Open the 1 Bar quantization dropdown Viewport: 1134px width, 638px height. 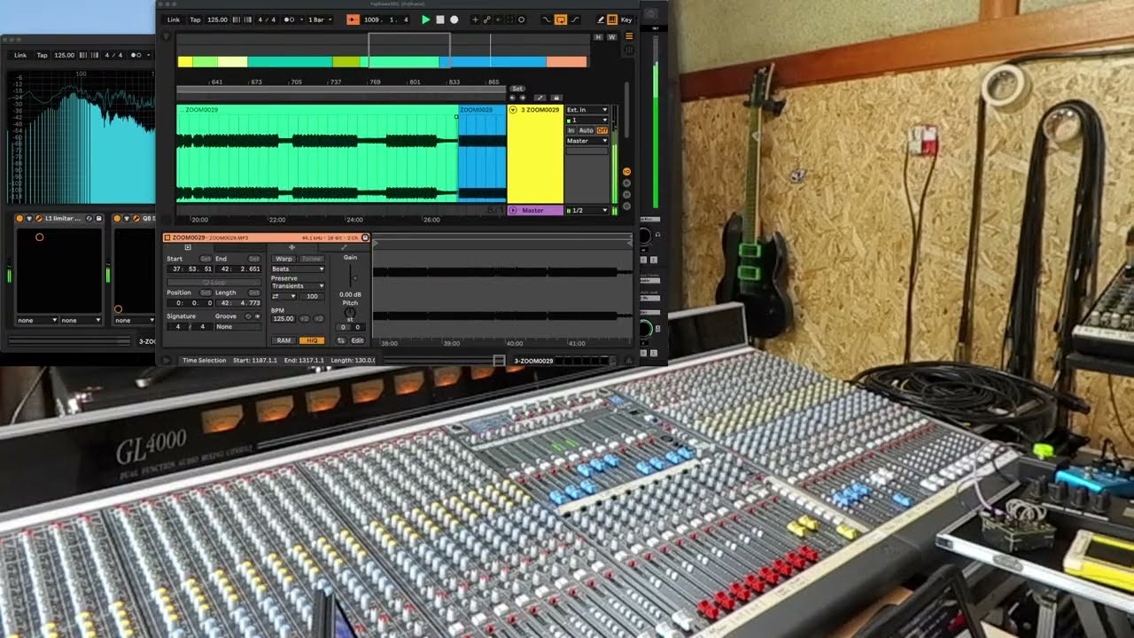click(x=320, y=19)
